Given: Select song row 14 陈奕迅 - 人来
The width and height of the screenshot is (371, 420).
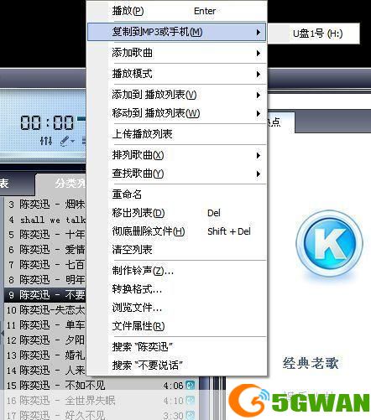Looking at the screenshot, I should pos(45,371).
